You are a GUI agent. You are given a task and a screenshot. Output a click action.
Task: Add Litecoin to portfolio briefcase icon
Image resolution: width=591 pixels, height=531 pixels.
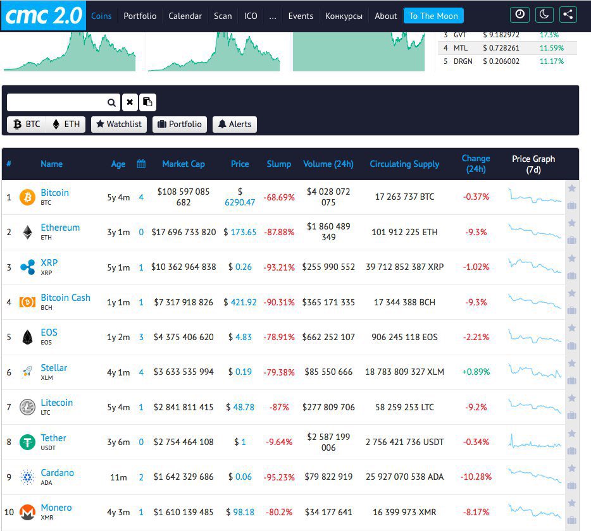572,415
